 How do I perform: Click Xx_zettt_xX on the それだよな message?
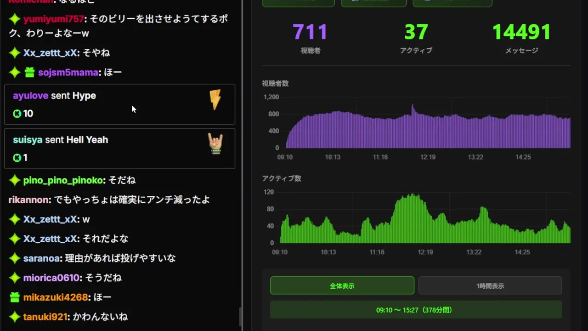[50, 239]
